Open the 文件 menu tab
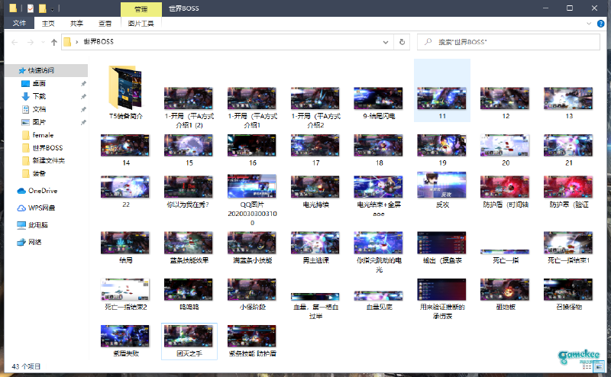The width and height of the screenshot is (611, 377). (19, 24)
